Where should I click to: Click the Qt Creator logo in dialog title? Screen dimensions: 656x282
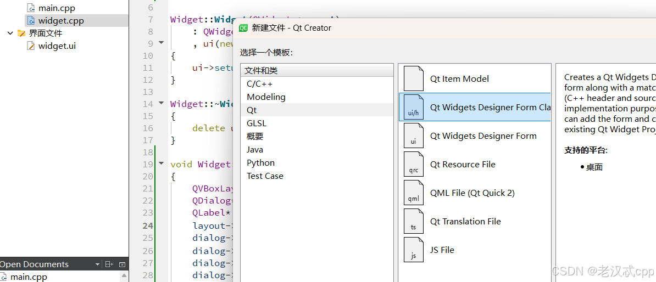[x=243, y=28]
